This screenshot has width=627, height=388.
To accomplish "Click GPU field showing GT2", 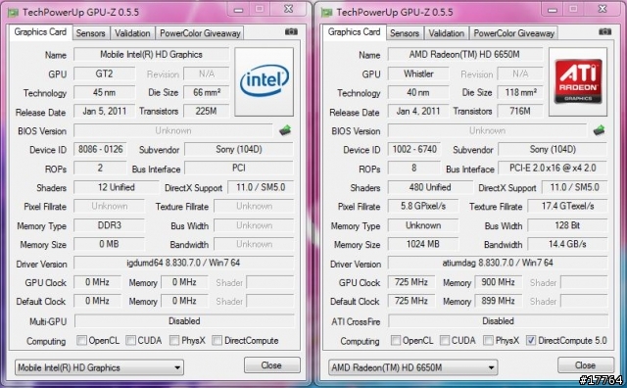I will coord(105,73).
